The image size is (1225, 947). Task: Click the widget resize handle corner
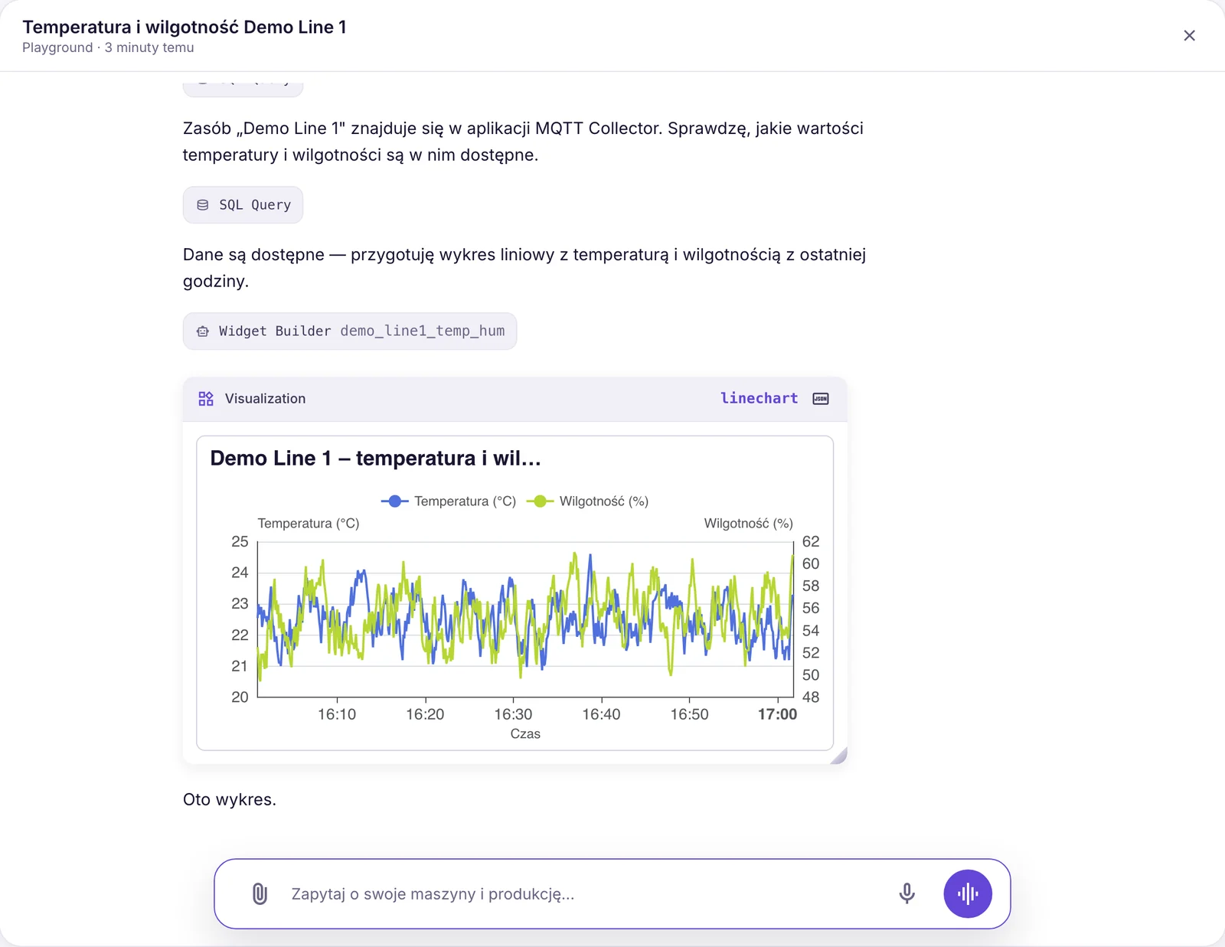839,756
